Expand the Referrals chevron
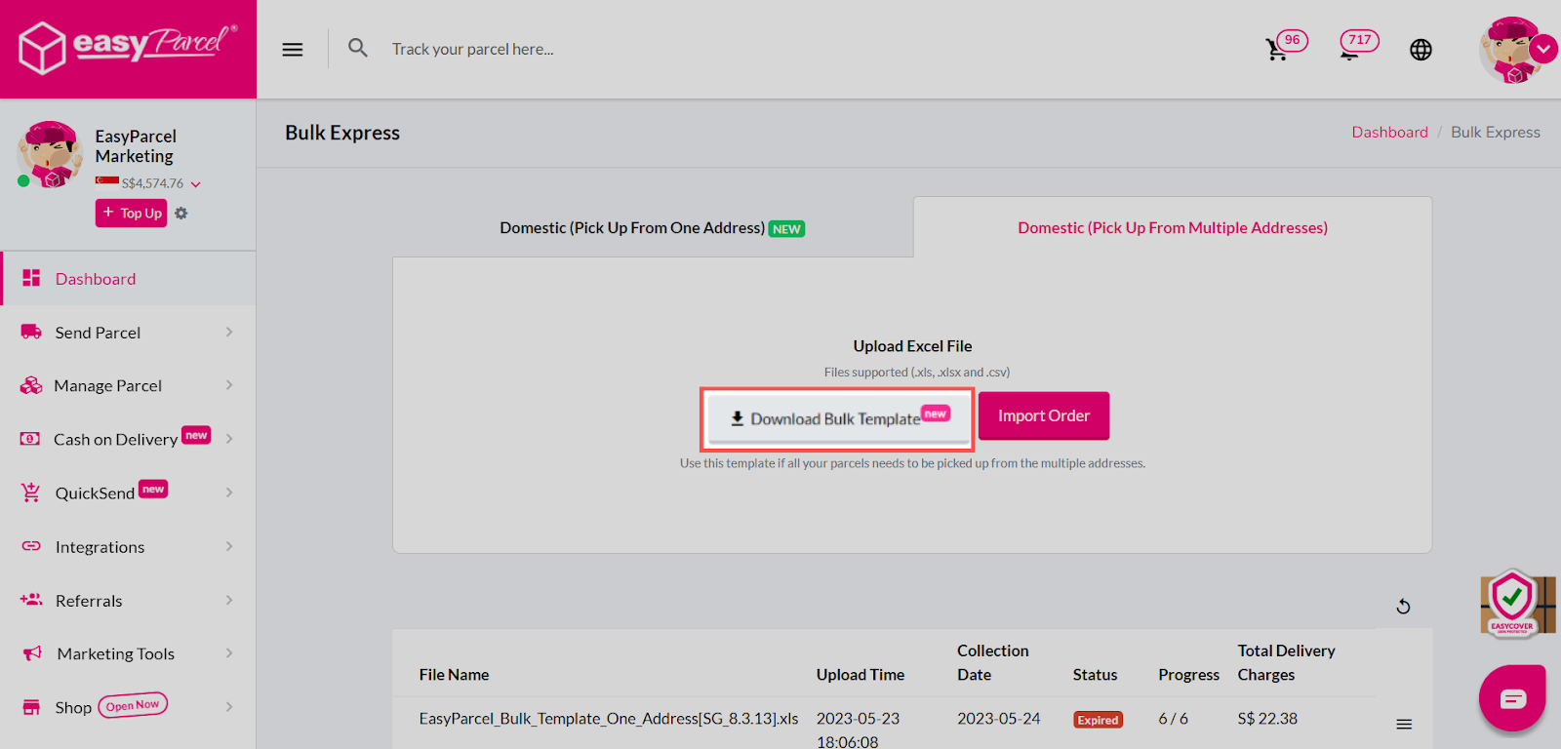1561x749 pixels. [229, 600]
